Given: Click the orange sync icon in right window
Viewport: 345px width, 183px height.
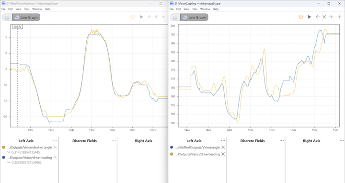Looking at the screenshot, I should [x=301, y=17].
